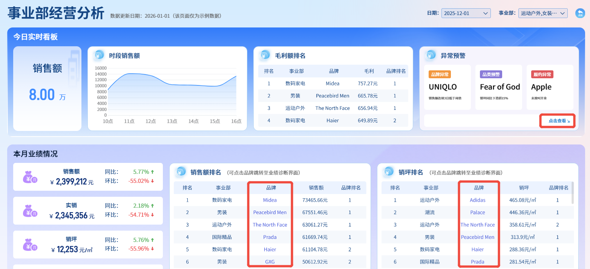This screenshot has height=269, width=590.
Task: Open The North Face in 销售额排名 table
Action: pyautogui.click(x=270, y=225)
